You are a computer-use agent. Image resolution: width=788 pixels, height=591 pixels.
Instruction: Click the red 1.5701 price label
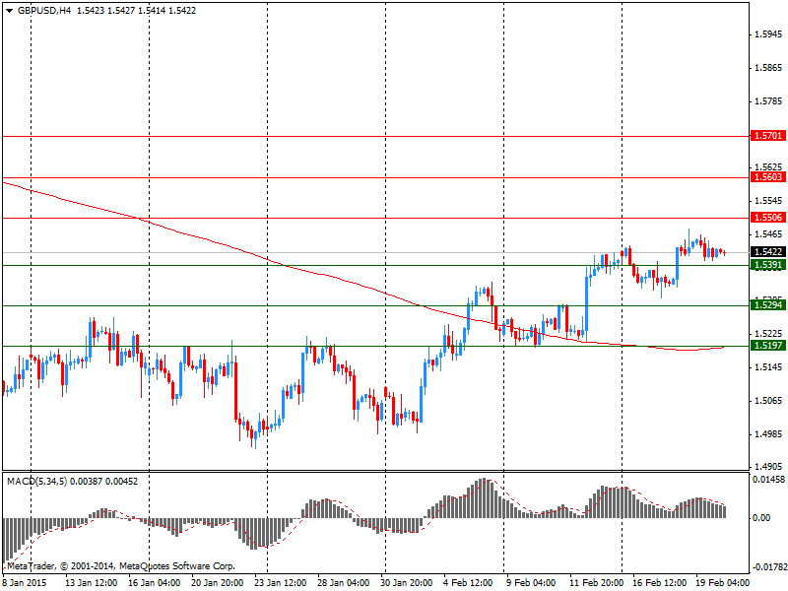768,136
